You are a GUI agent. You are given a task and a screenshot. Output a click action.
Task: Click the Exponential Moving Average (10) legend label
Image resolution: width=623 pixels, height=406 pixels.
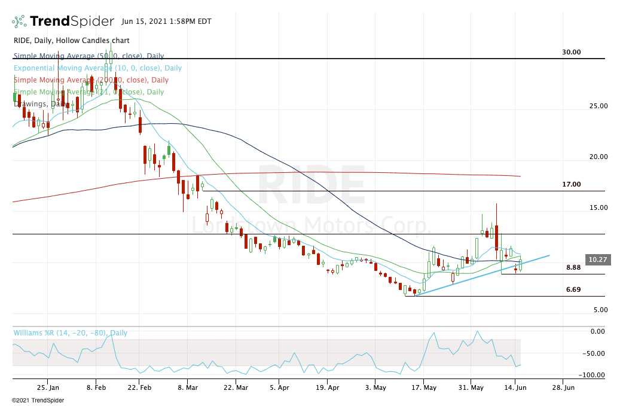pyautogui.click(x=97, y=68)
